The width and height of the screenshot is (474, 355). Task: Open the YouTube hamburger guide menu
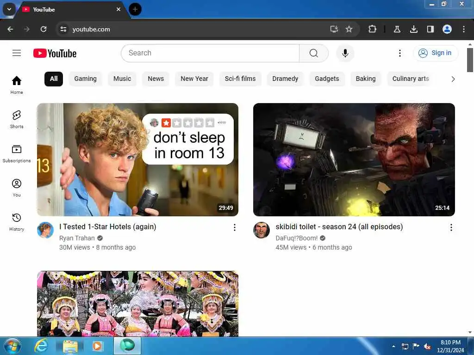17,53
